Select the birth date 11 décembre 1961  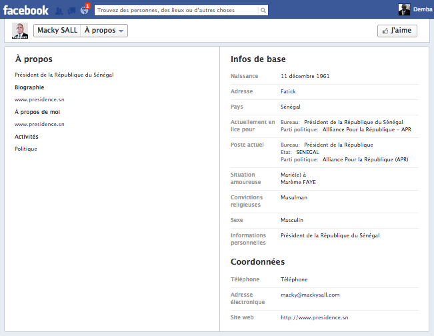(x=305, y=76)
